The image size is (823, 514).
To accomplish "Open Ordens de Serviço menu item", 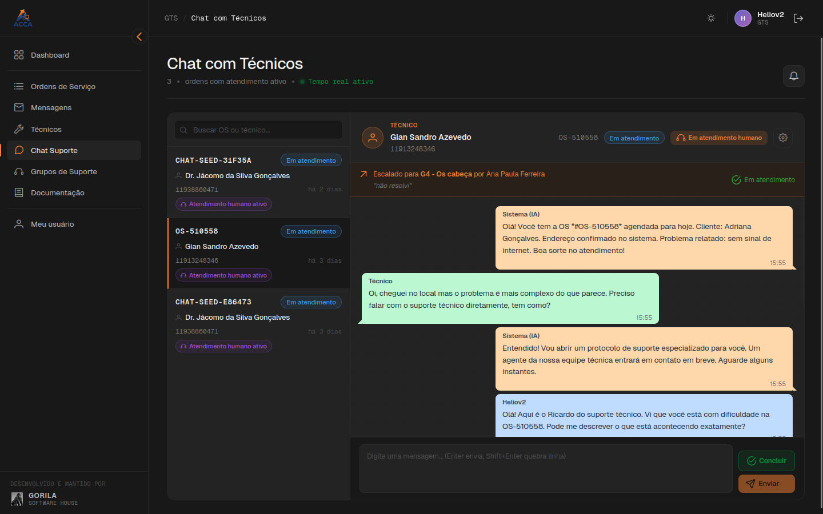I will pos(74,86).
